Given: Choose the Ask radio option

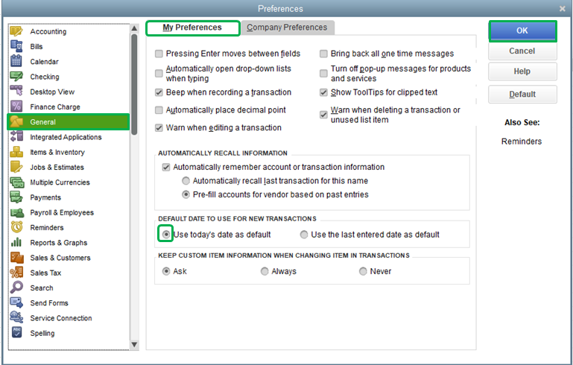Looking at the screenshot, I should tap(166, 271).
